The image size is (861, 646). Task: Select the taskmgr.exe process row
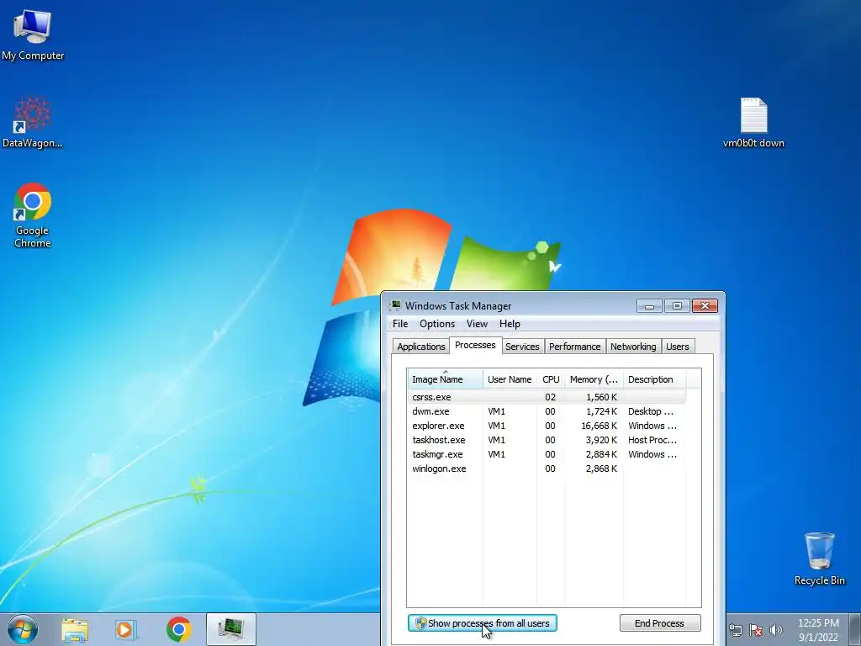pyautogui.click(x=547, y=454)
